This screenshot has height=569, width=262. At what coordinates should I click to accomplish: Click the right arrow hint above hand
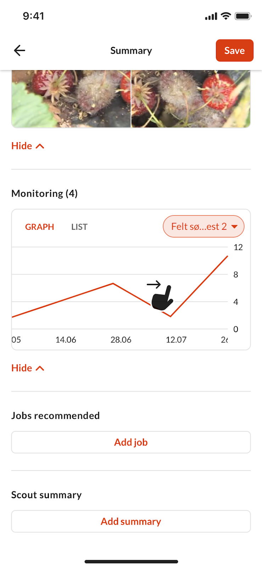[154, 284]
